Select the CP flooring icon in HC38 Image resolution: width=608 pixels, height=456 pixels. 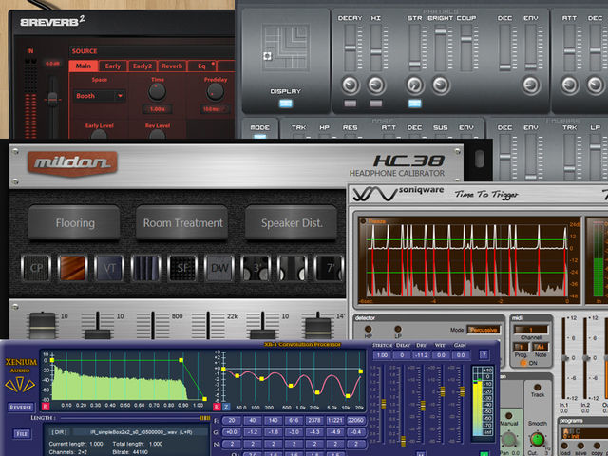pyautogui.click(x=36, y=268)
